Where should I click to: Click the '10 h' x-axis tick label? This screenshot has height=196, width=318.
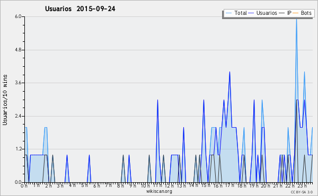(x=145, y=185)
